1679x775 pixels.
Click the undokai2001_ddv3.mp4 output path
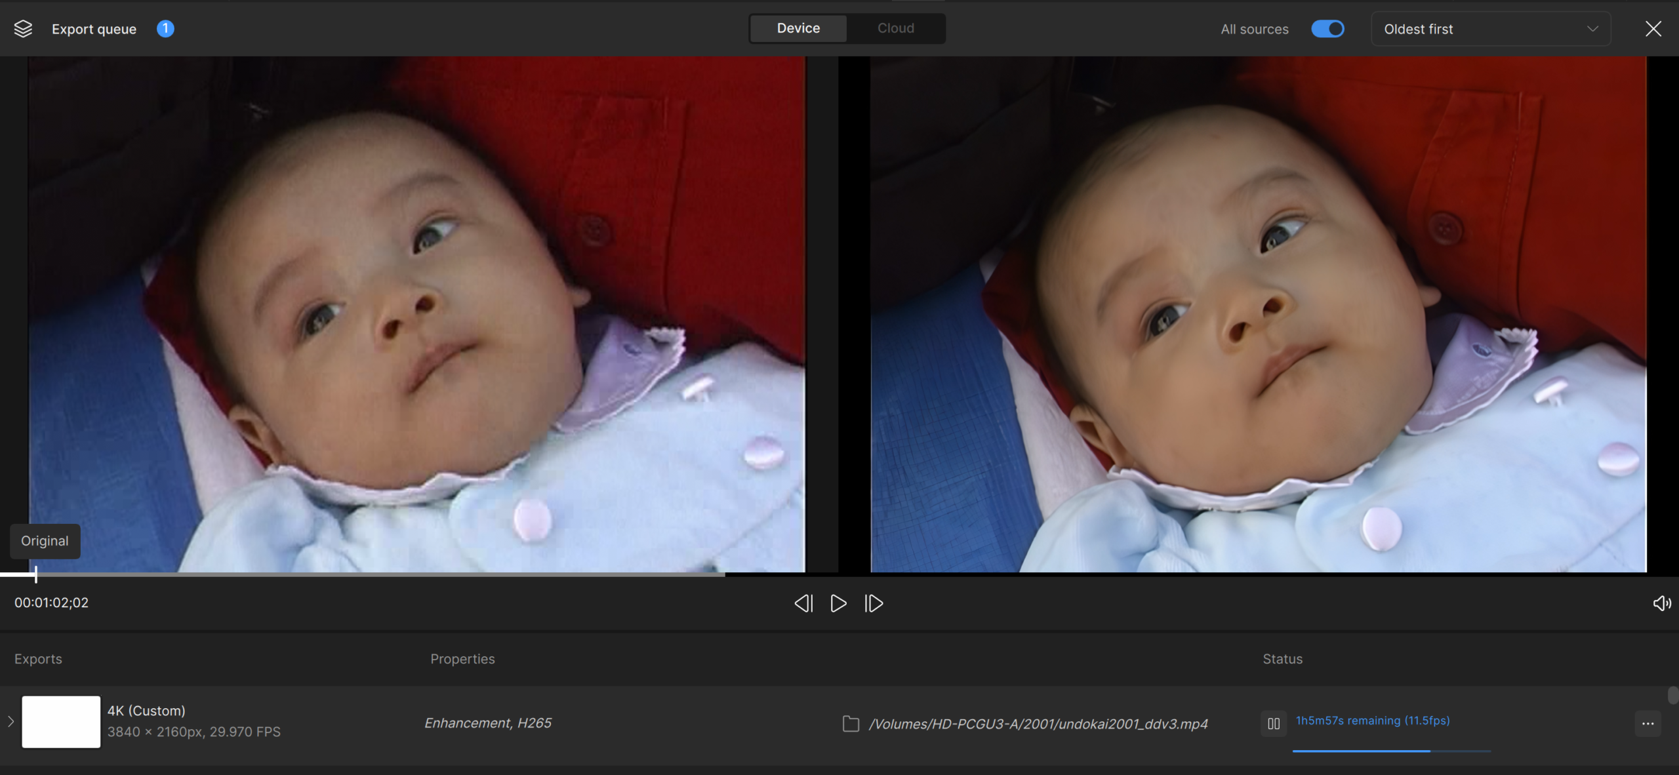1038,724
